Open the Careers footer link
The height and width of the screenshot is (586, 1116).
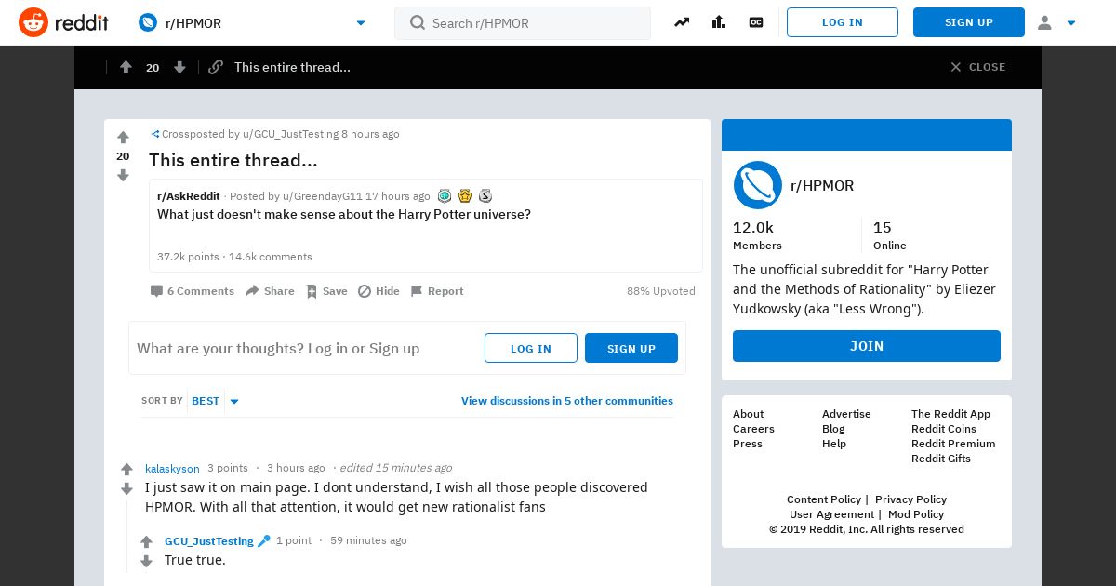tap(753, 429)
